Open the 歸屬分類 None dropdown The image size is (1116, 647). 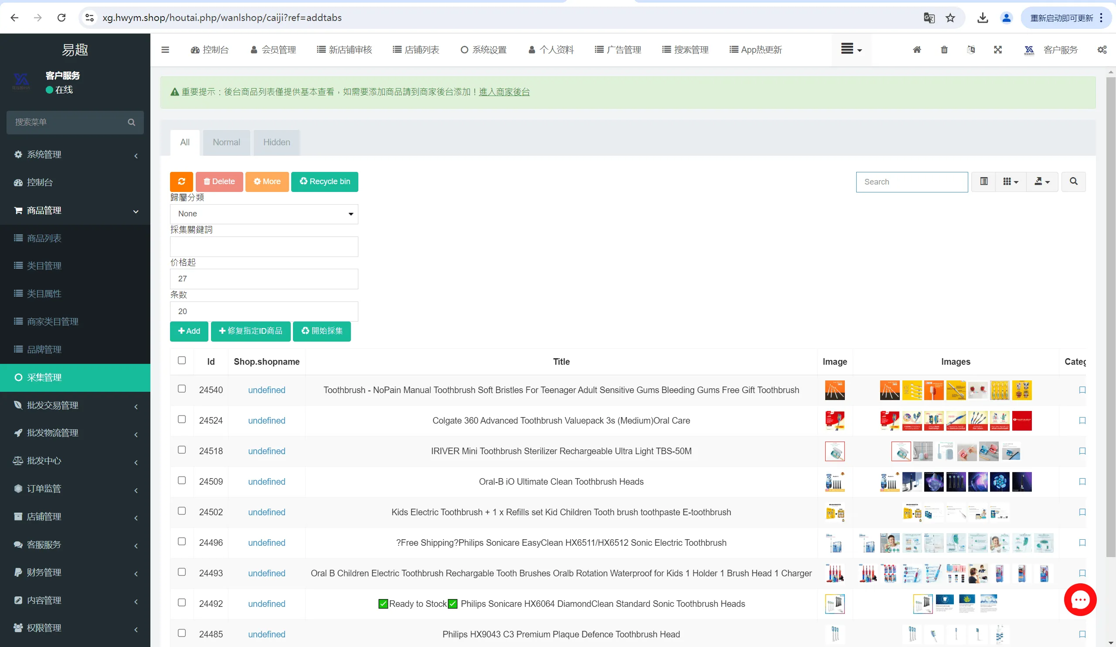(264, 214)
